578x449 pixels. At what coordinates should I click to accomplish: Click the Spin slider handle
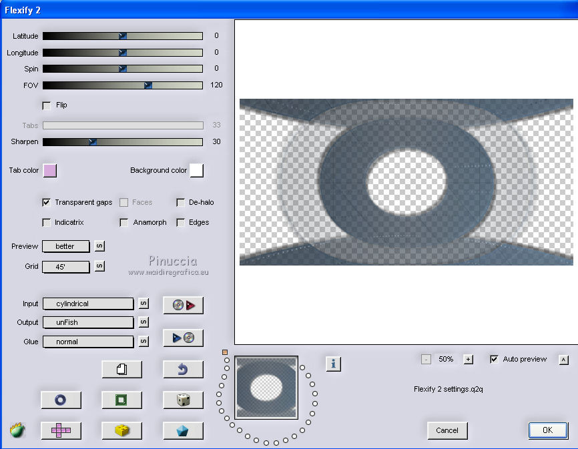tap(123, 69)
